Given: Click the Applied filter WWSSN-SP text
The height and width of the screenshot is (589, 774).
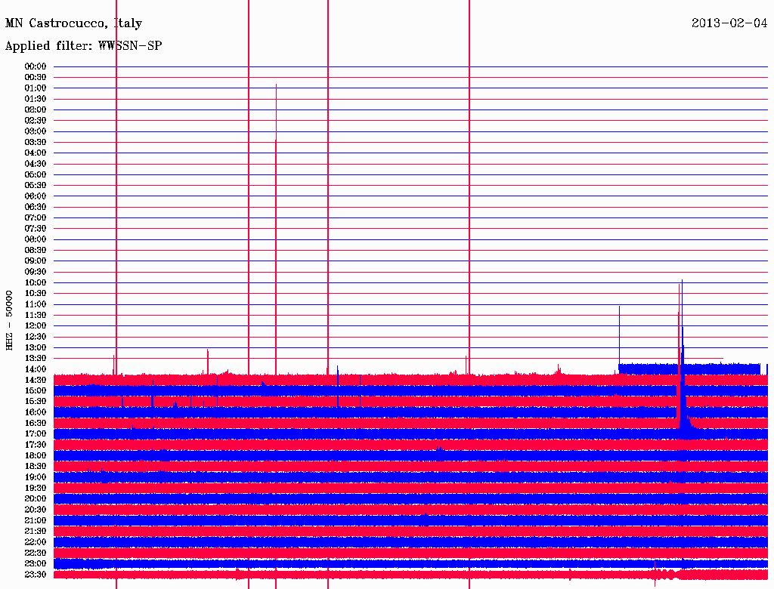Looking at the screenshot, I should (83, 46).
